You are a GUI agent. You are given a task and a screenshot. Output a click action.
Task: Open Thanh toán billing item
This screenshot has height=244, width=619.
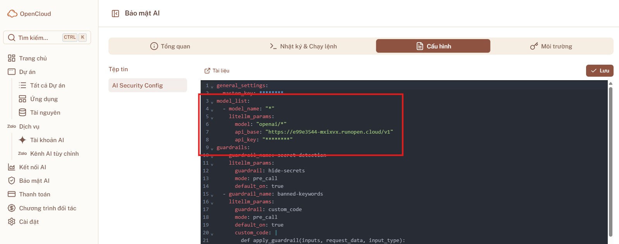tap(34, 194)
